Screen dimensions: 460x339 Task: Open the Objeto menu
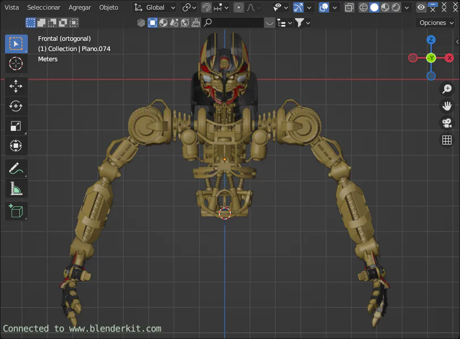pyautogui.click(x=108, y=7)
